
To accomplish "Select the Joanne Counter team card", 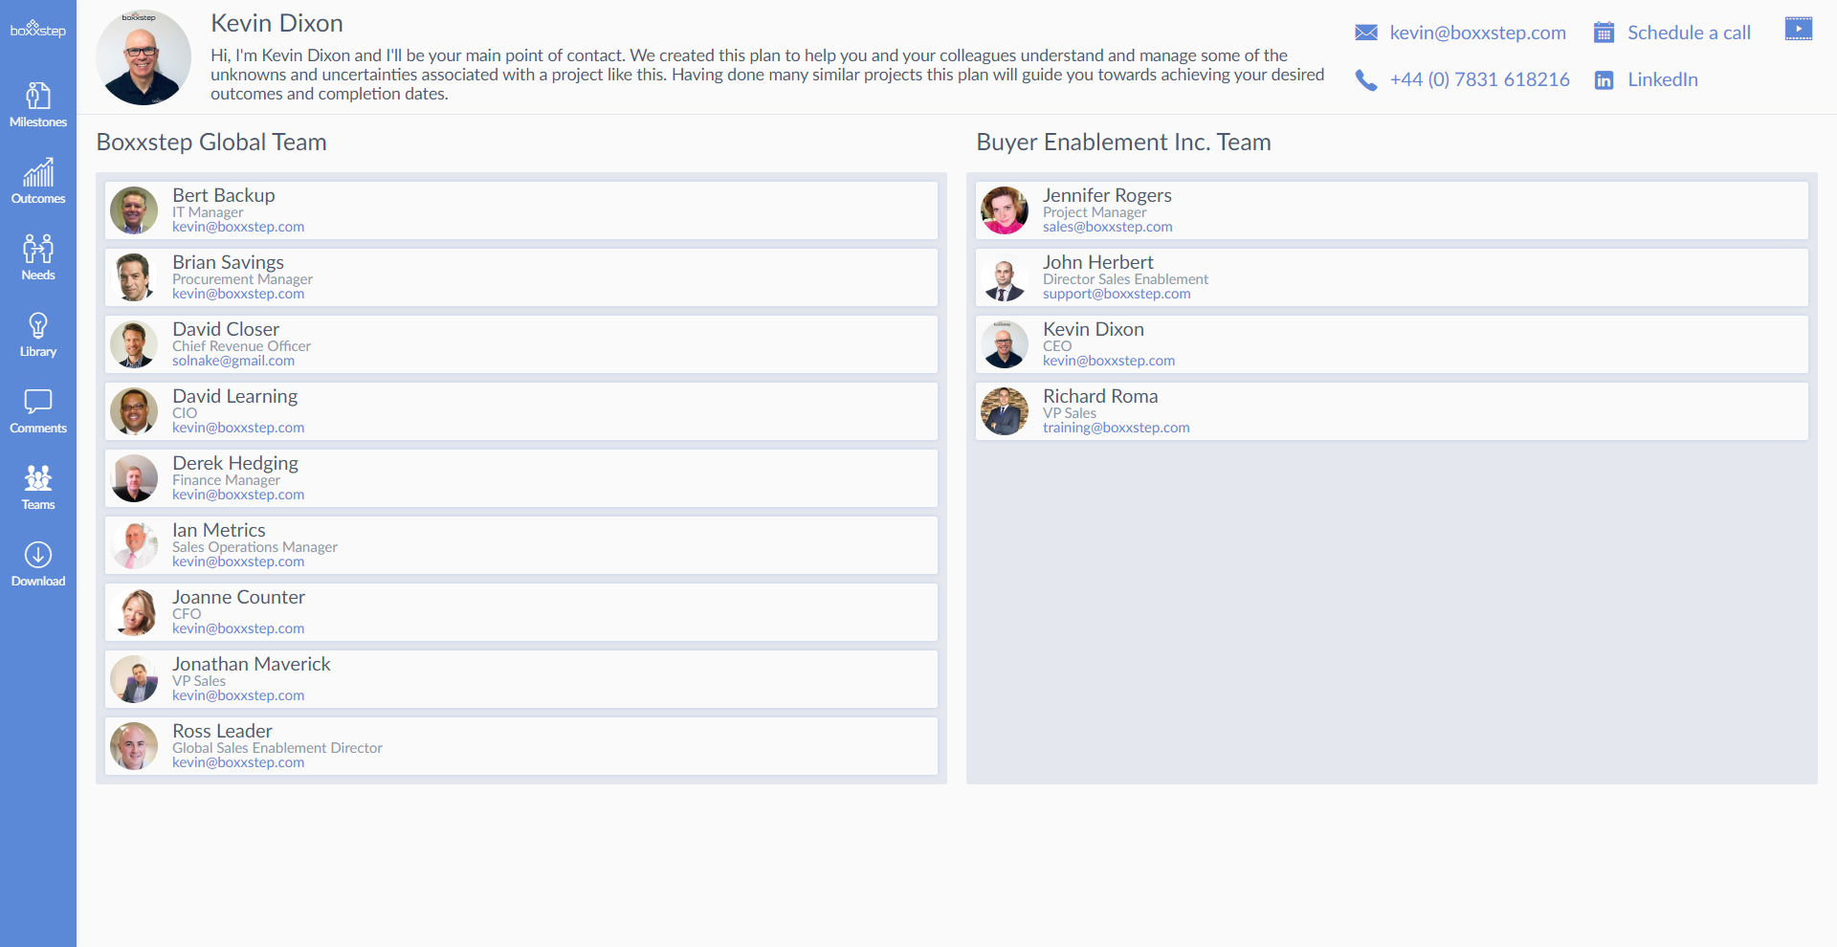I will click(521, 612).
